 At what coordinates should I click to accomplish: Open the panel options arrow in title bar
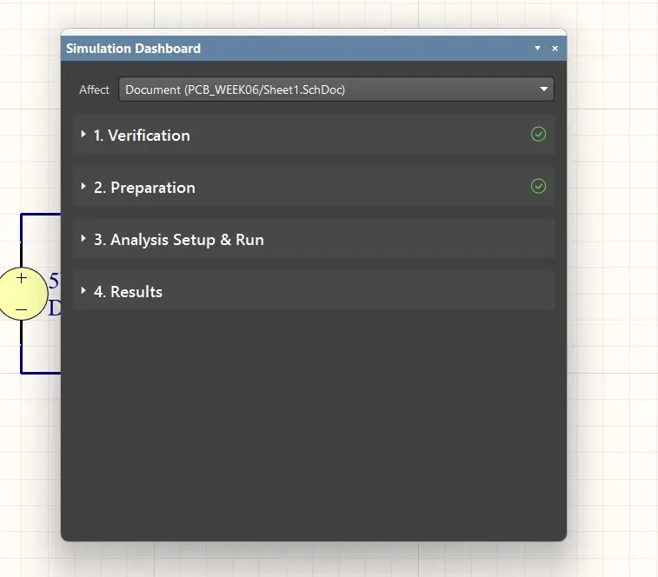tap(537, 49)
